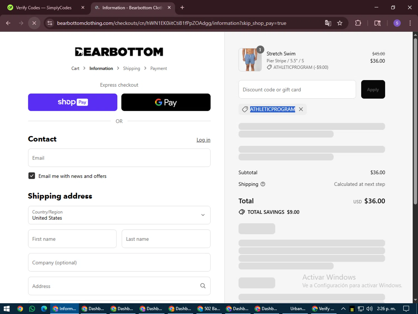Focus the First name field

tap(72, 239)
